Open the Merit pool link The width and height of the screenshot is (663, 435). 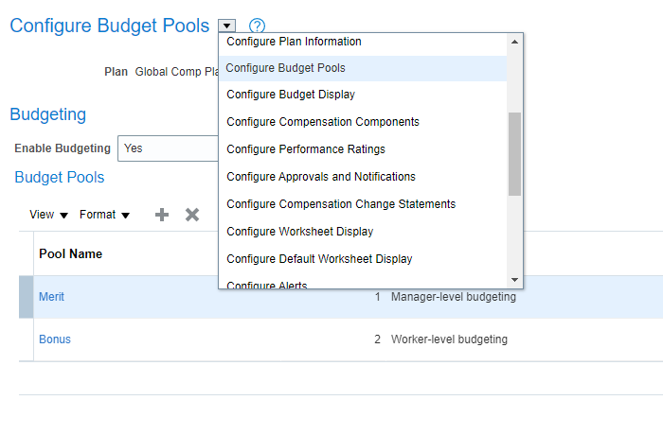click(51, 297)
